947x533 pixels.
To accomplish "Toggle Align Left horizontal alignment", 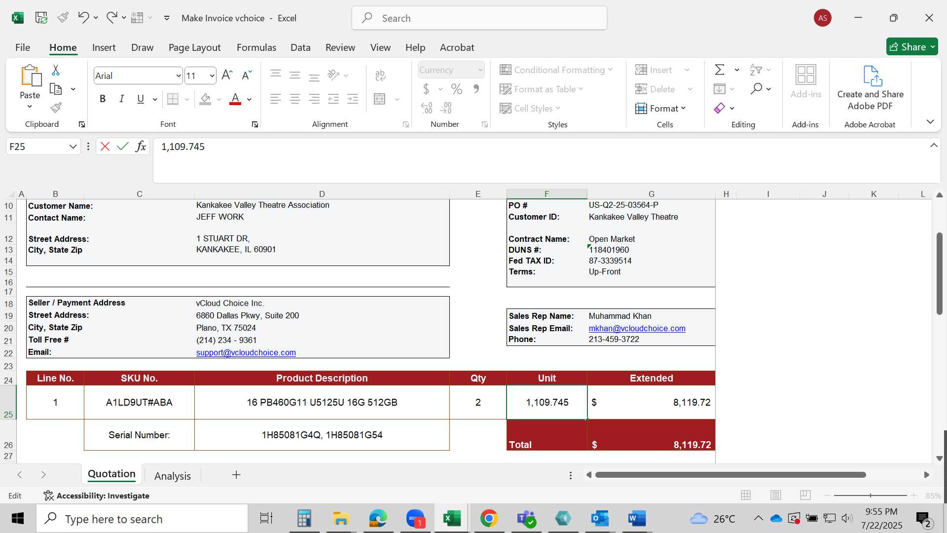I will (276, 99).
